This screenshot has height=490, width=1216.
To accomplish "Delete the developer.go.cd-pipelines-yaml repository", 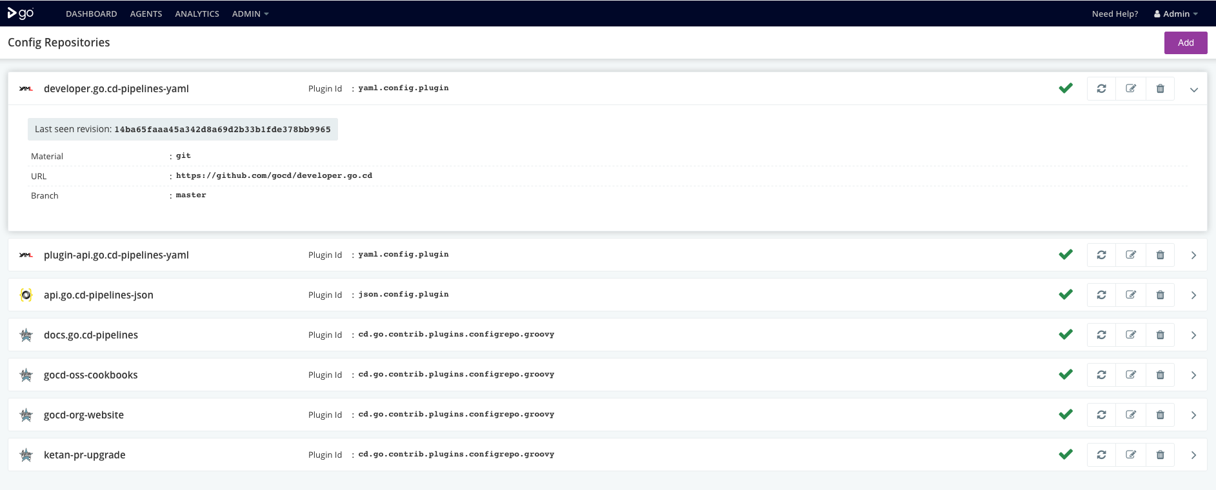I will tap(1160, 88).
